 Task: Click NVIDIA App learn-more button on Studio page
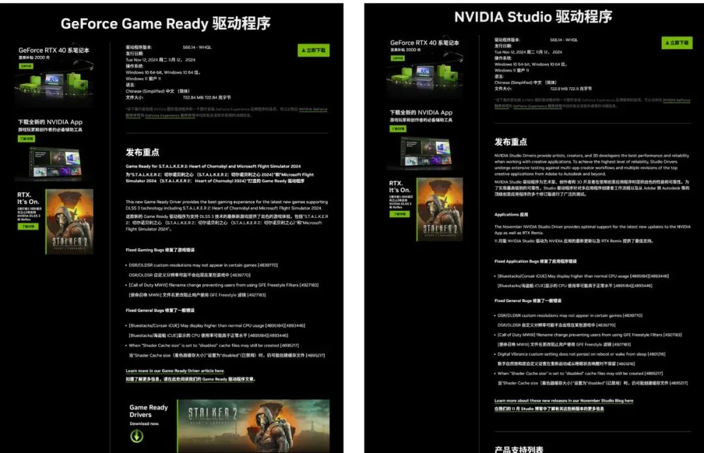tap(398, 129)
